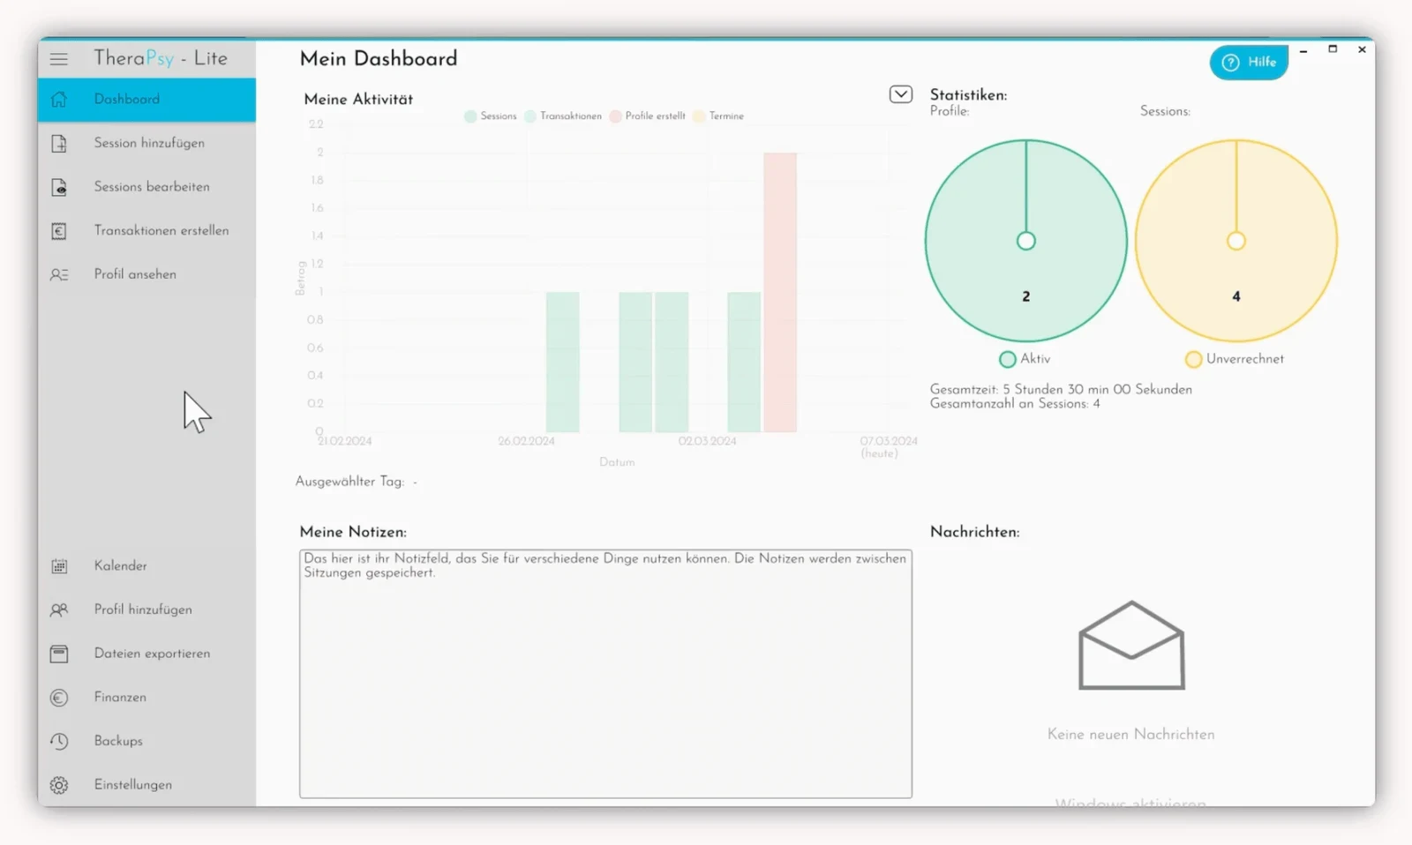Click the tall pink Profile erstellt bar
Viewport: 1412px width, 845px height.
pyautogui.click(x=780, y=292)
